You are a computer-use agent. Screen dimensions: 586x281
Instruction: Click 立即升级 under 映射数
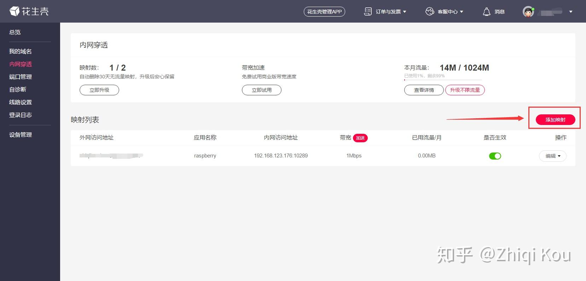(99, 90)
